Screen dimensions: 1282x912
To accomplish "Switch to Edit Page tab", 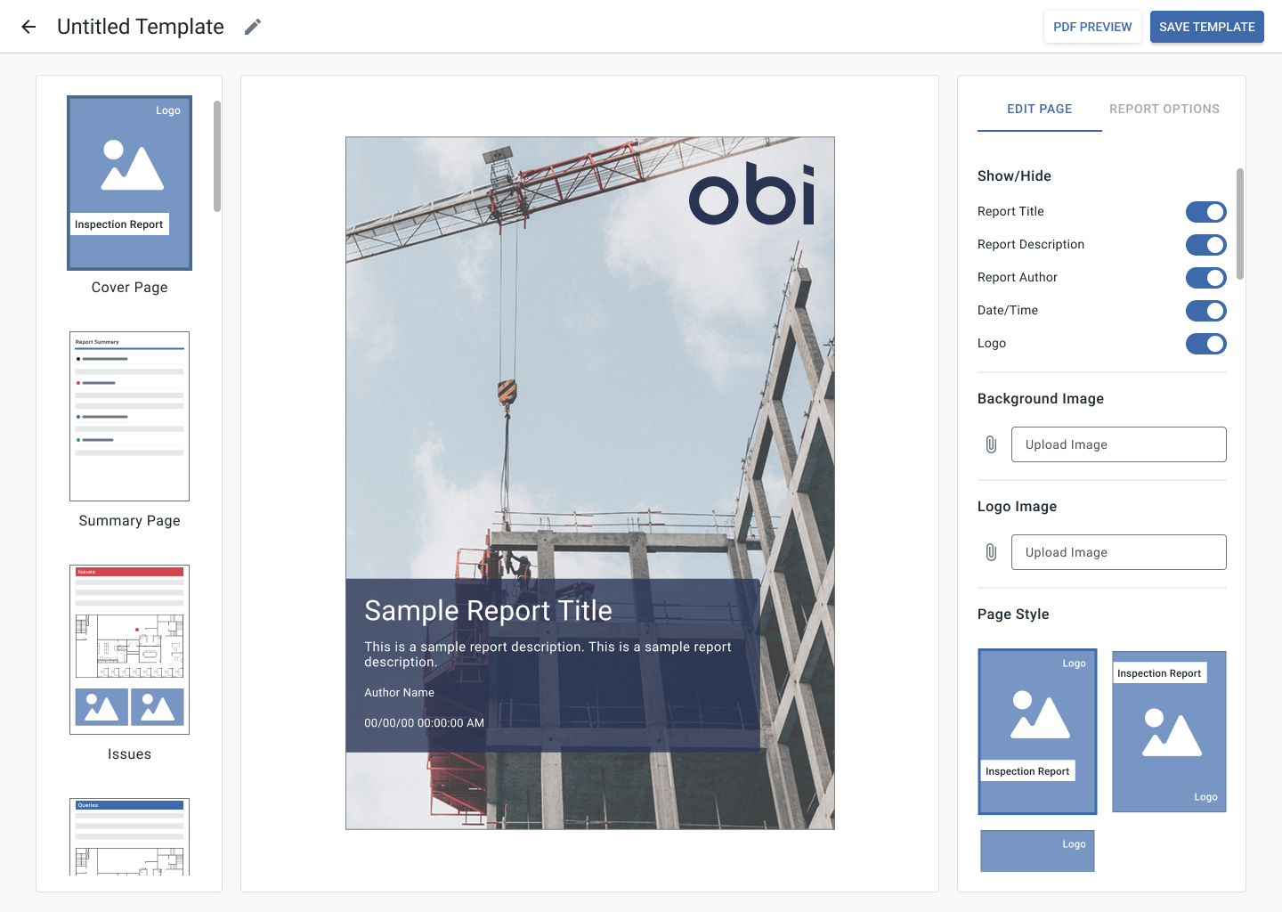I will pyautogui.click(x=1039, y=109).
